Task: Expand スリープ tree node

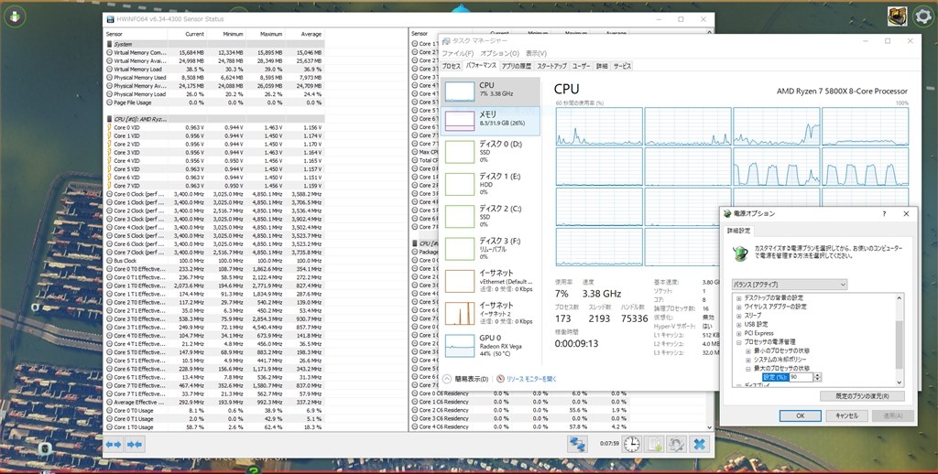Action: 739,316
